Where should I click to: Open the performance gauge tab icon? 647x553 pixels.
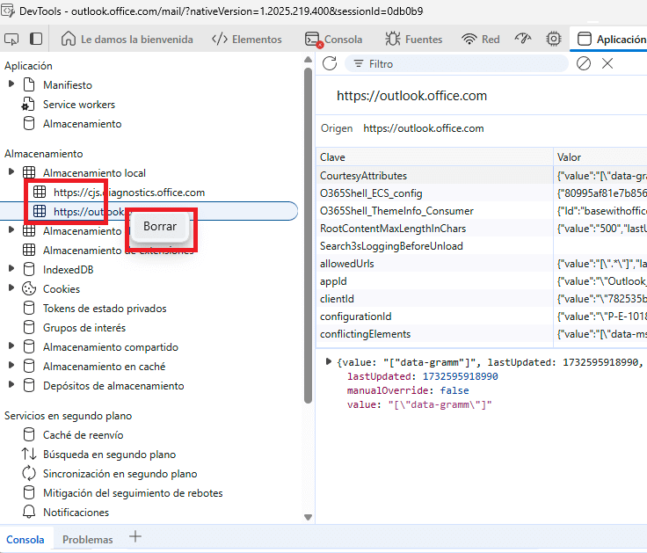click(523, 39)
